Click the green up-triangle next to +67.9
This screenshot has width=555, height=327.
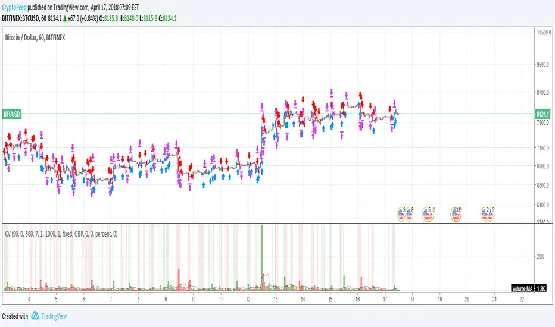pyautogui.click(x=65, y=19)
